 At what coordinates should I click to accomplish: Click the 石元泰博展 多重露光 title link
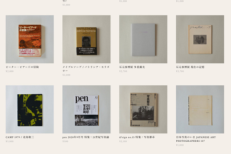pos(132,67)
